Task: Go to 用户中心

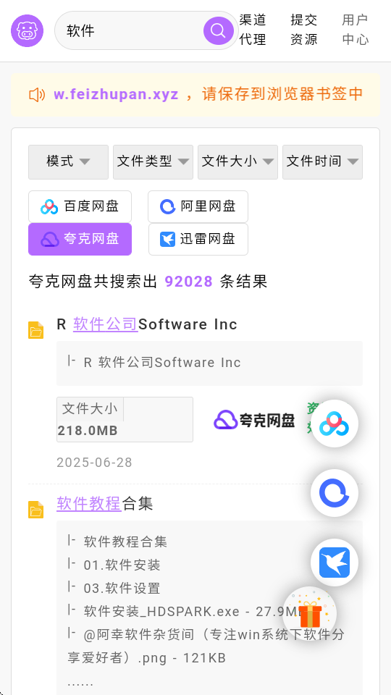Action: 355,30
